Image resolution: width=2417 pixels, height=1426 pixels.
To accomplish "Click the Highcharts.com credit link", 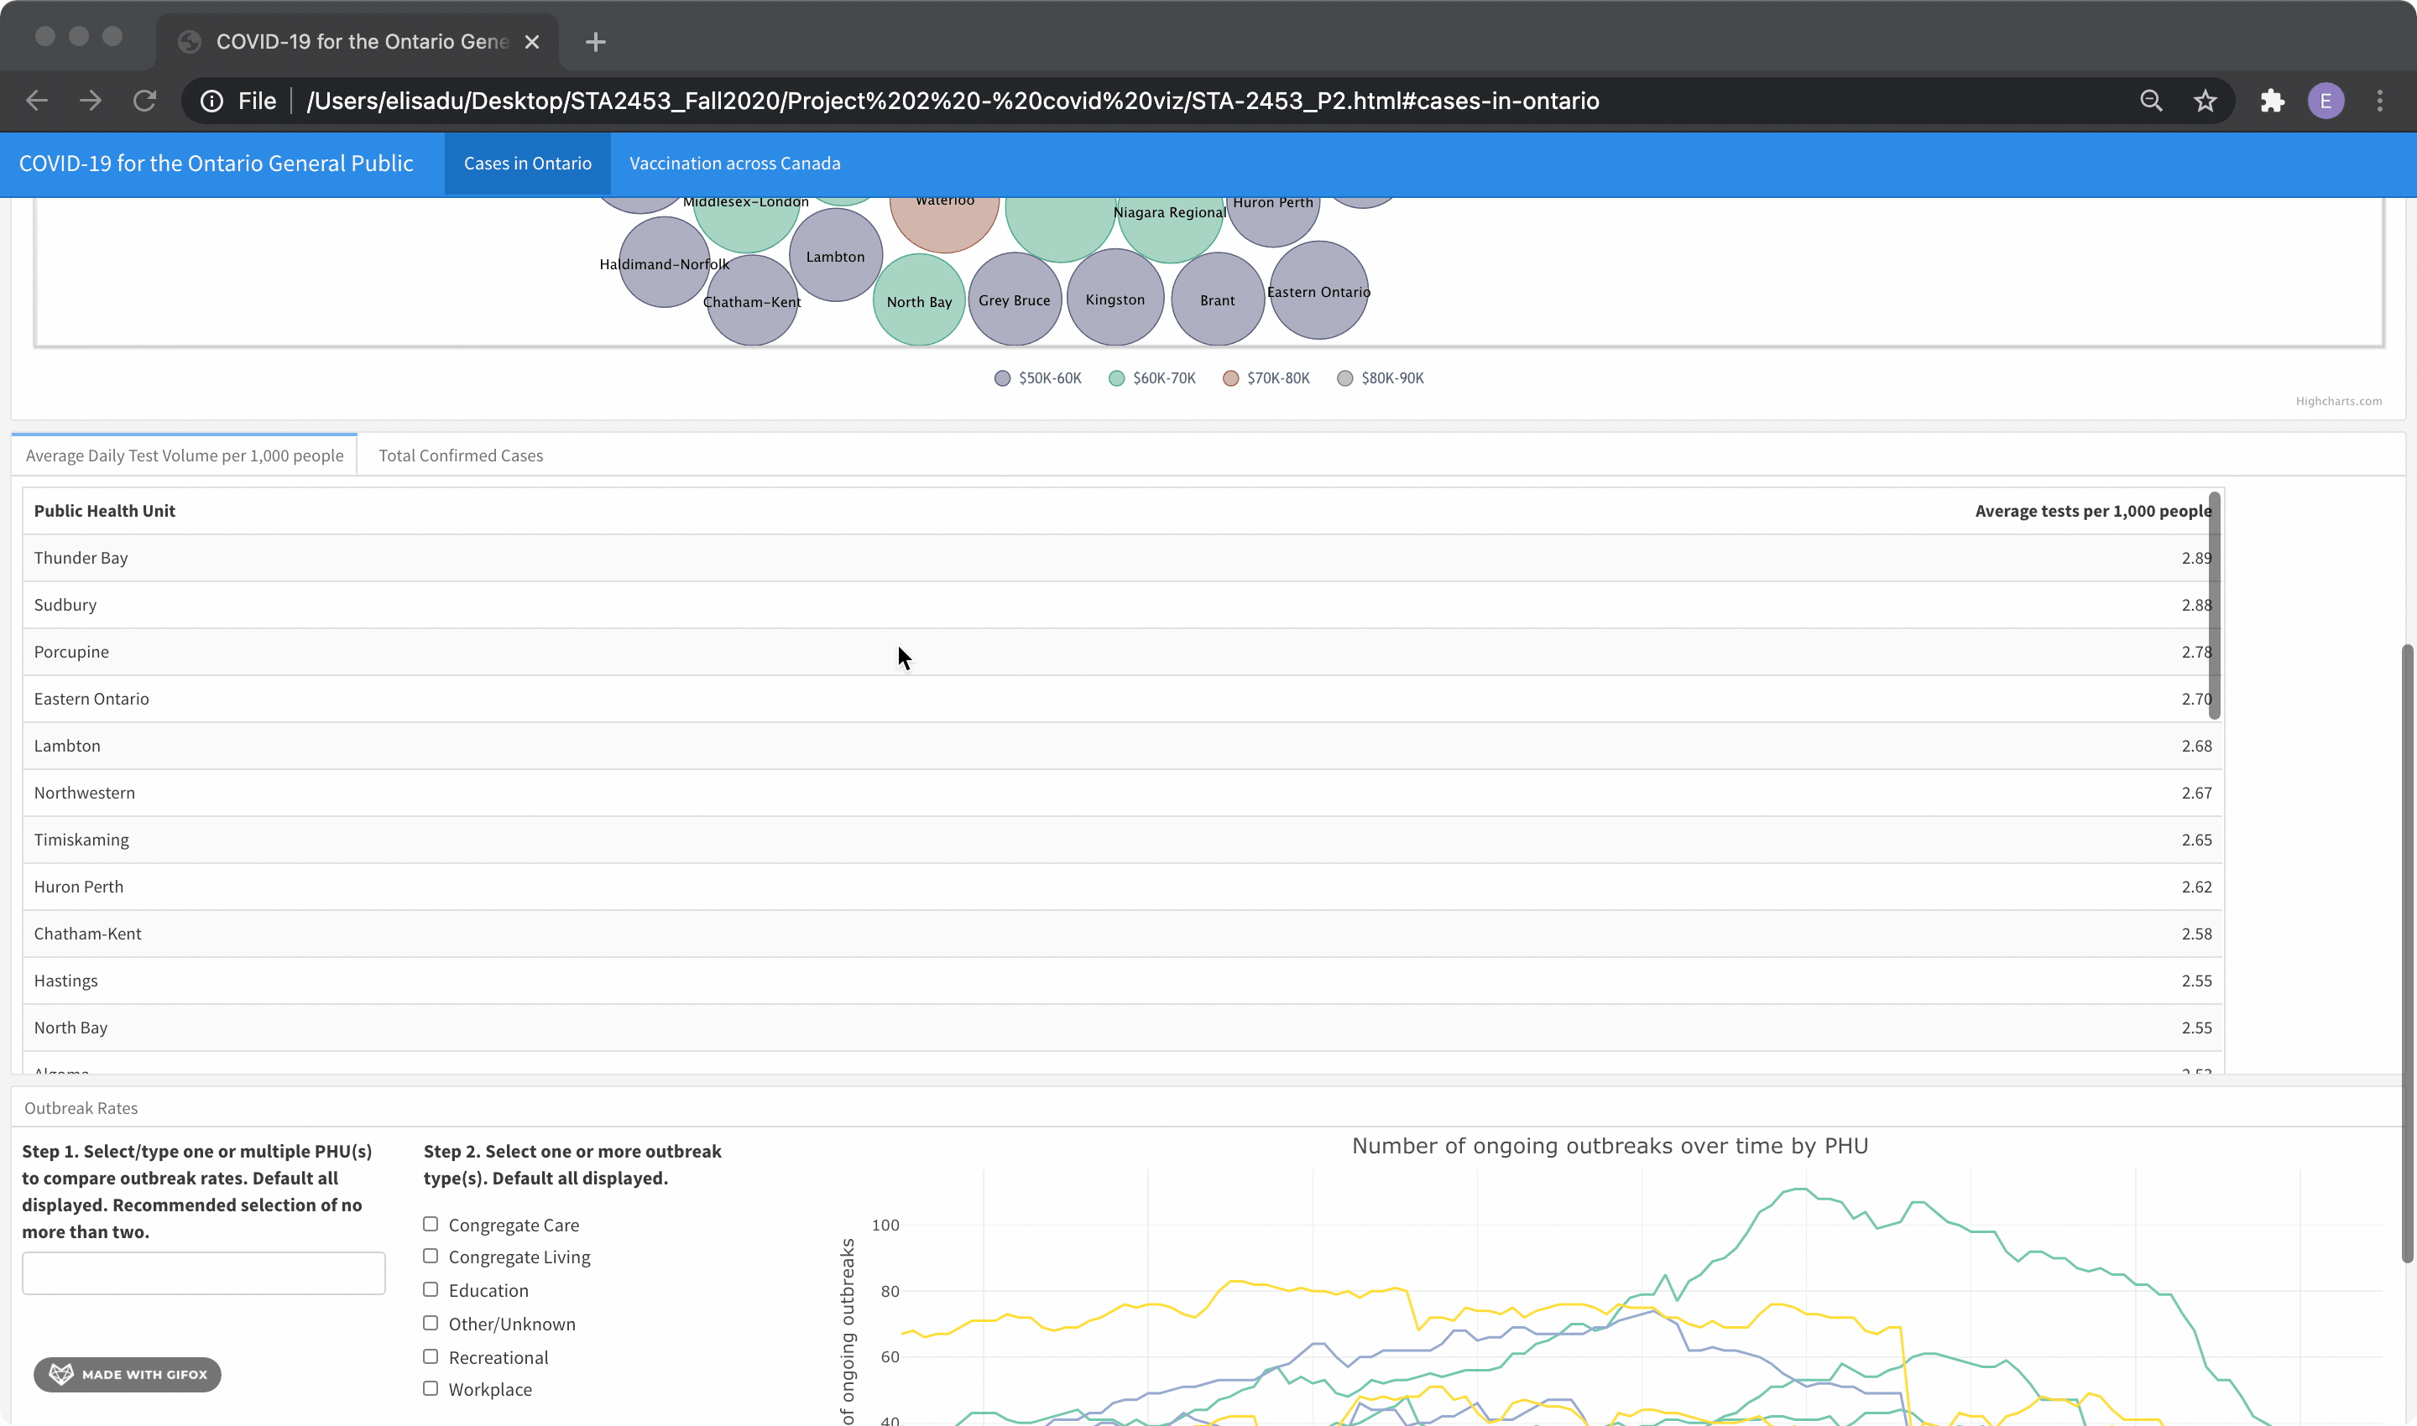I will 2338,402.
